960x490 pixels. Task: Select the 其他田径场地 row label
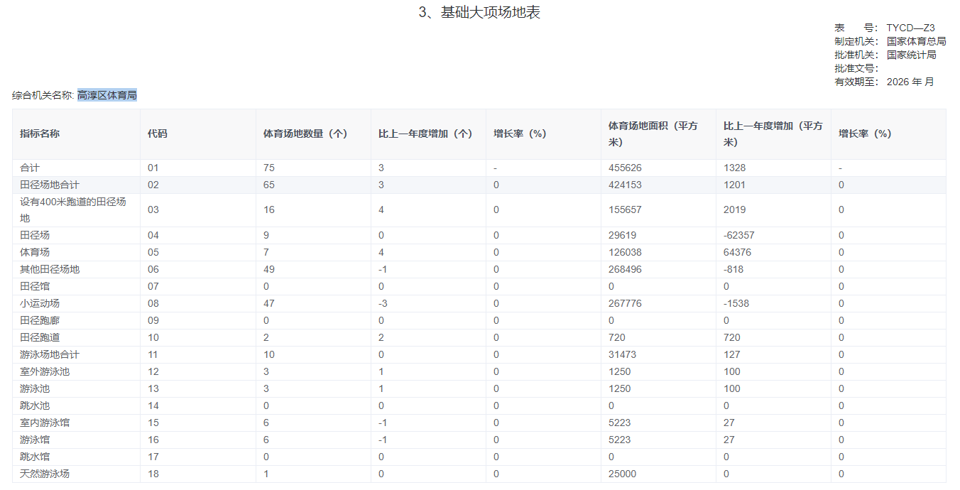click(50, 269)
